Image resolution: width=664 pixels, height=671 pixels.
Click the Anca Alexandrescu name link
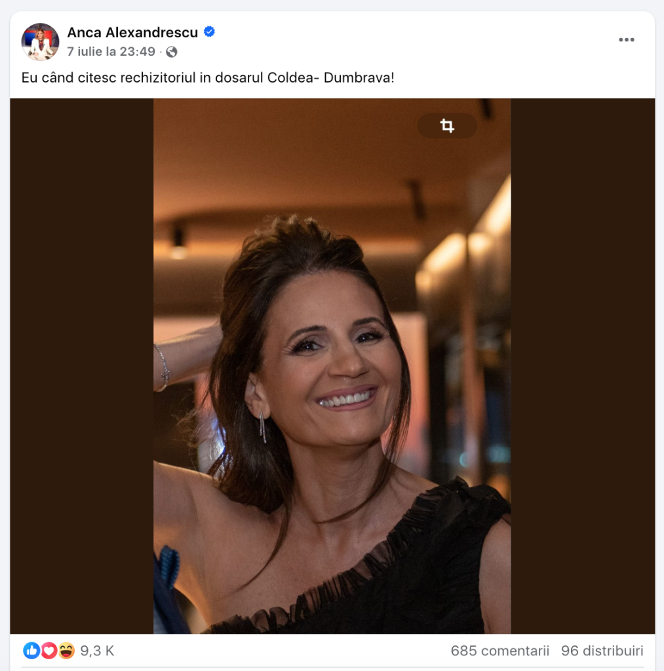click(132, 33)
